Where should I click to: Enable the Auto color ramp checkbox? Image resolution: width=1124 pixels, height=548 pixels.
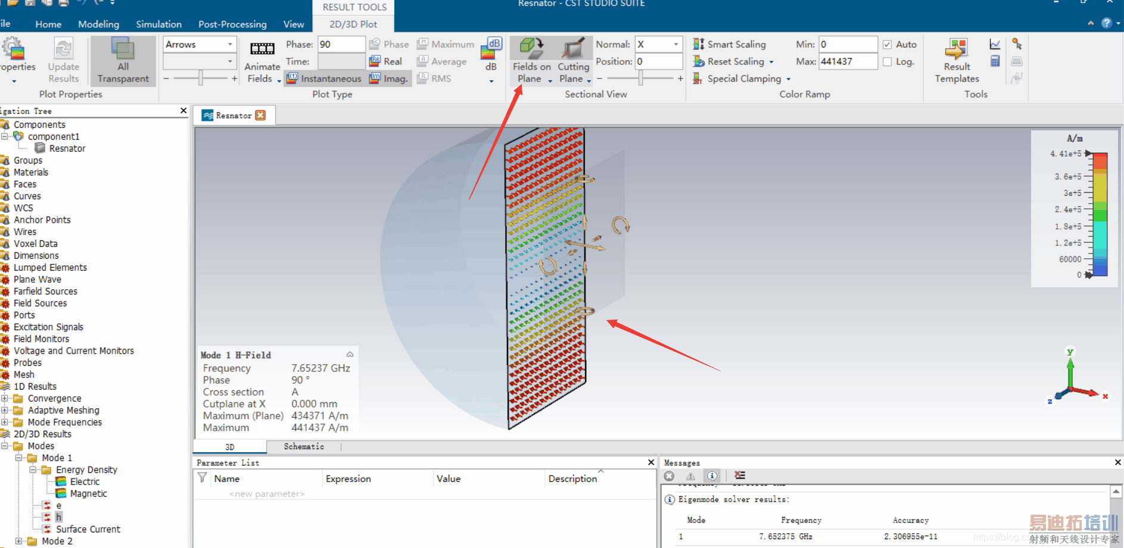888,45
